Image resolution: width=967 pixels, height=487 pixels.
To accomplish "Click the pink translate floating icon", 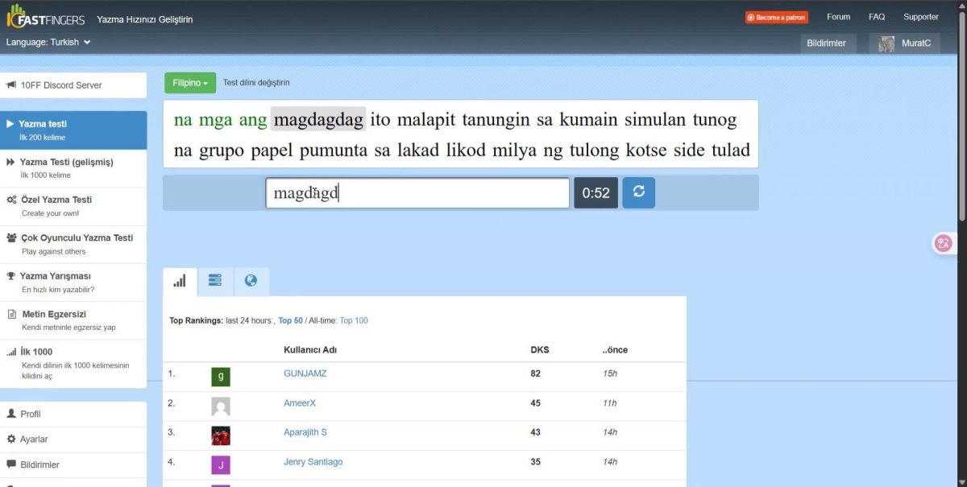I will coord(943,243).
